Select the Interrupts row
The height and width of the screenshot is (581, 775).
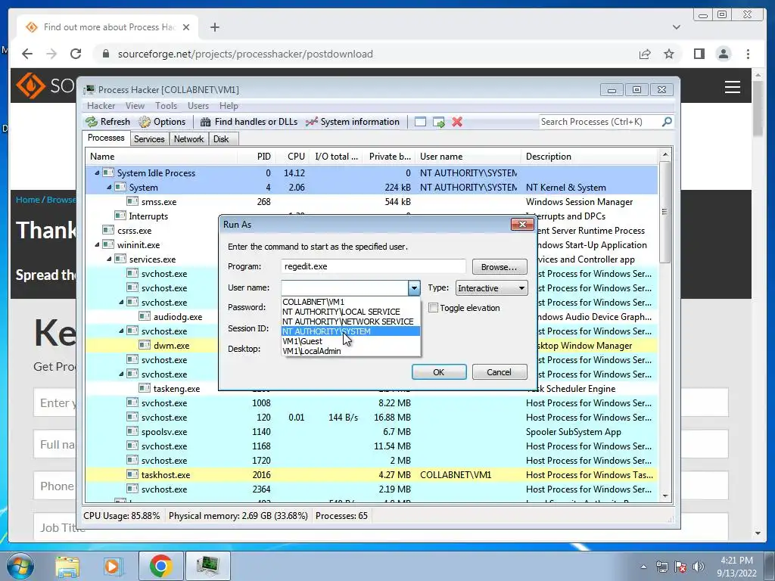click(151, 216)
